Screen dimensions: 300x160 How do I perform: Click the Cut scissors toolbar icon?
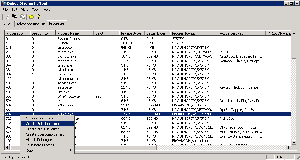(x=7, y=17)
